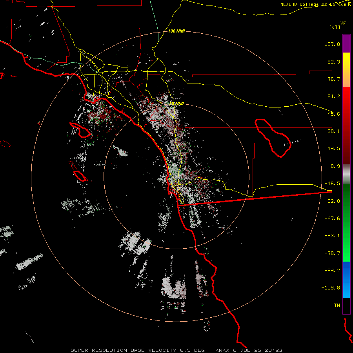Select the 45.6 scale value

334,114
